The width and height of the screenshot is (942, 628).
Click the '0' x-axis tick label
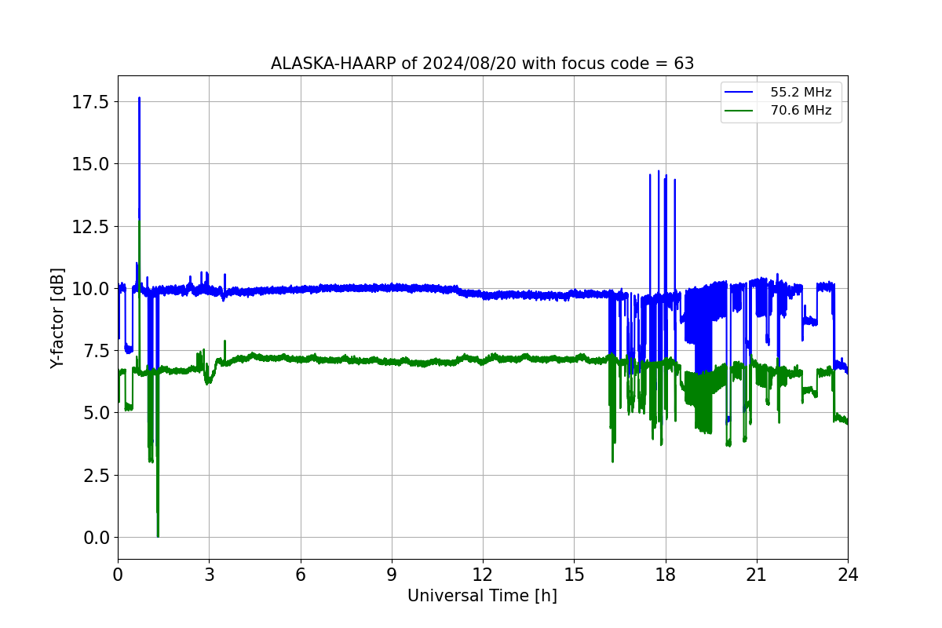click(x=118, y=575)
